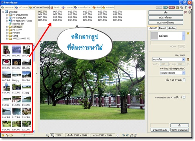Viewport: 195px width, 141px height.
Task: Click the green pill-shaped icon at top right
Action: pos(165,8)
